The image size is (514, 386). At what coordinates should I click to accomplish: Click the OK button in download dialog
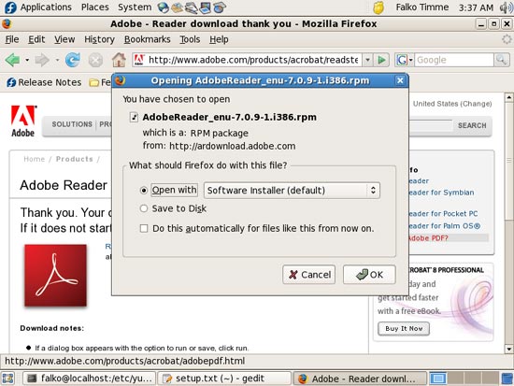(x=369, y=275)
